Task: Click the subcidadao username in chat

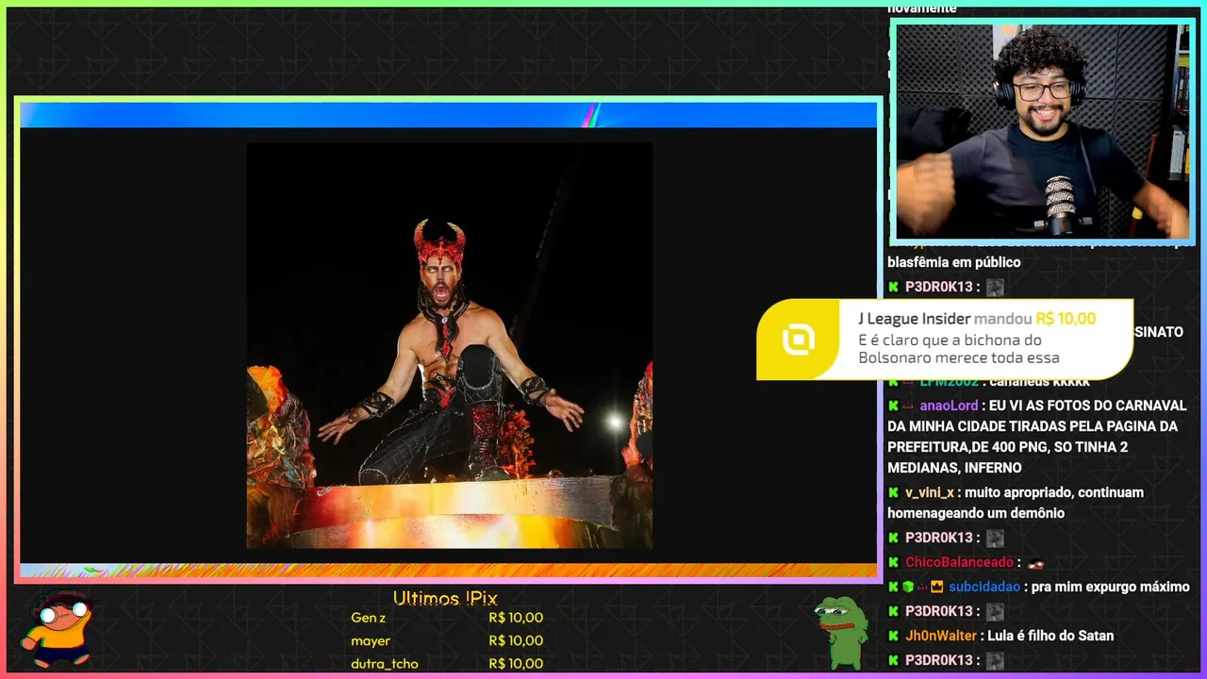Action: (x=984, y=587)
